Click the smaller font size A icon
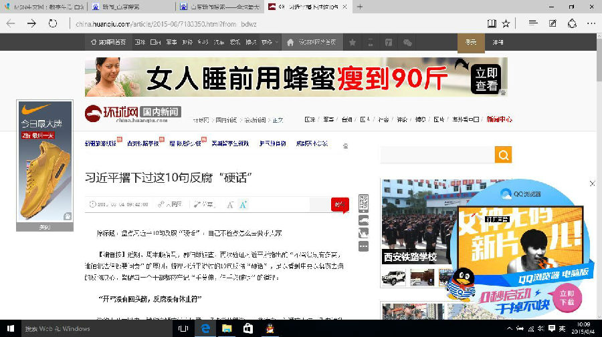Image resolution: width=602 pixels, height=337 pixels. coord(229,205)
